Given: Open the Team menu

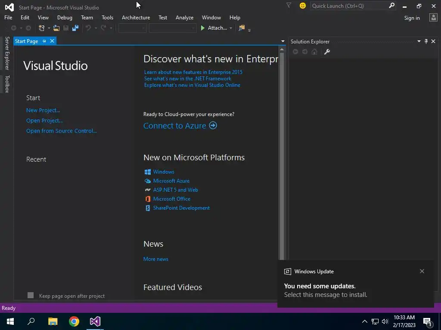Looking at the screenshot, I should (87, 17).
